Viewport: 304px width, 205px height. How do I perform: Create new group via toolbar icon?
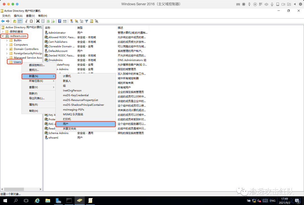(77, 21)
